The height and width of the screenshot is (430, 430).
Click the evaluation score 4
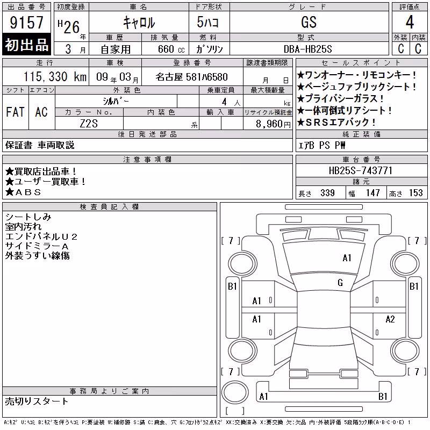tap(410, 22)
